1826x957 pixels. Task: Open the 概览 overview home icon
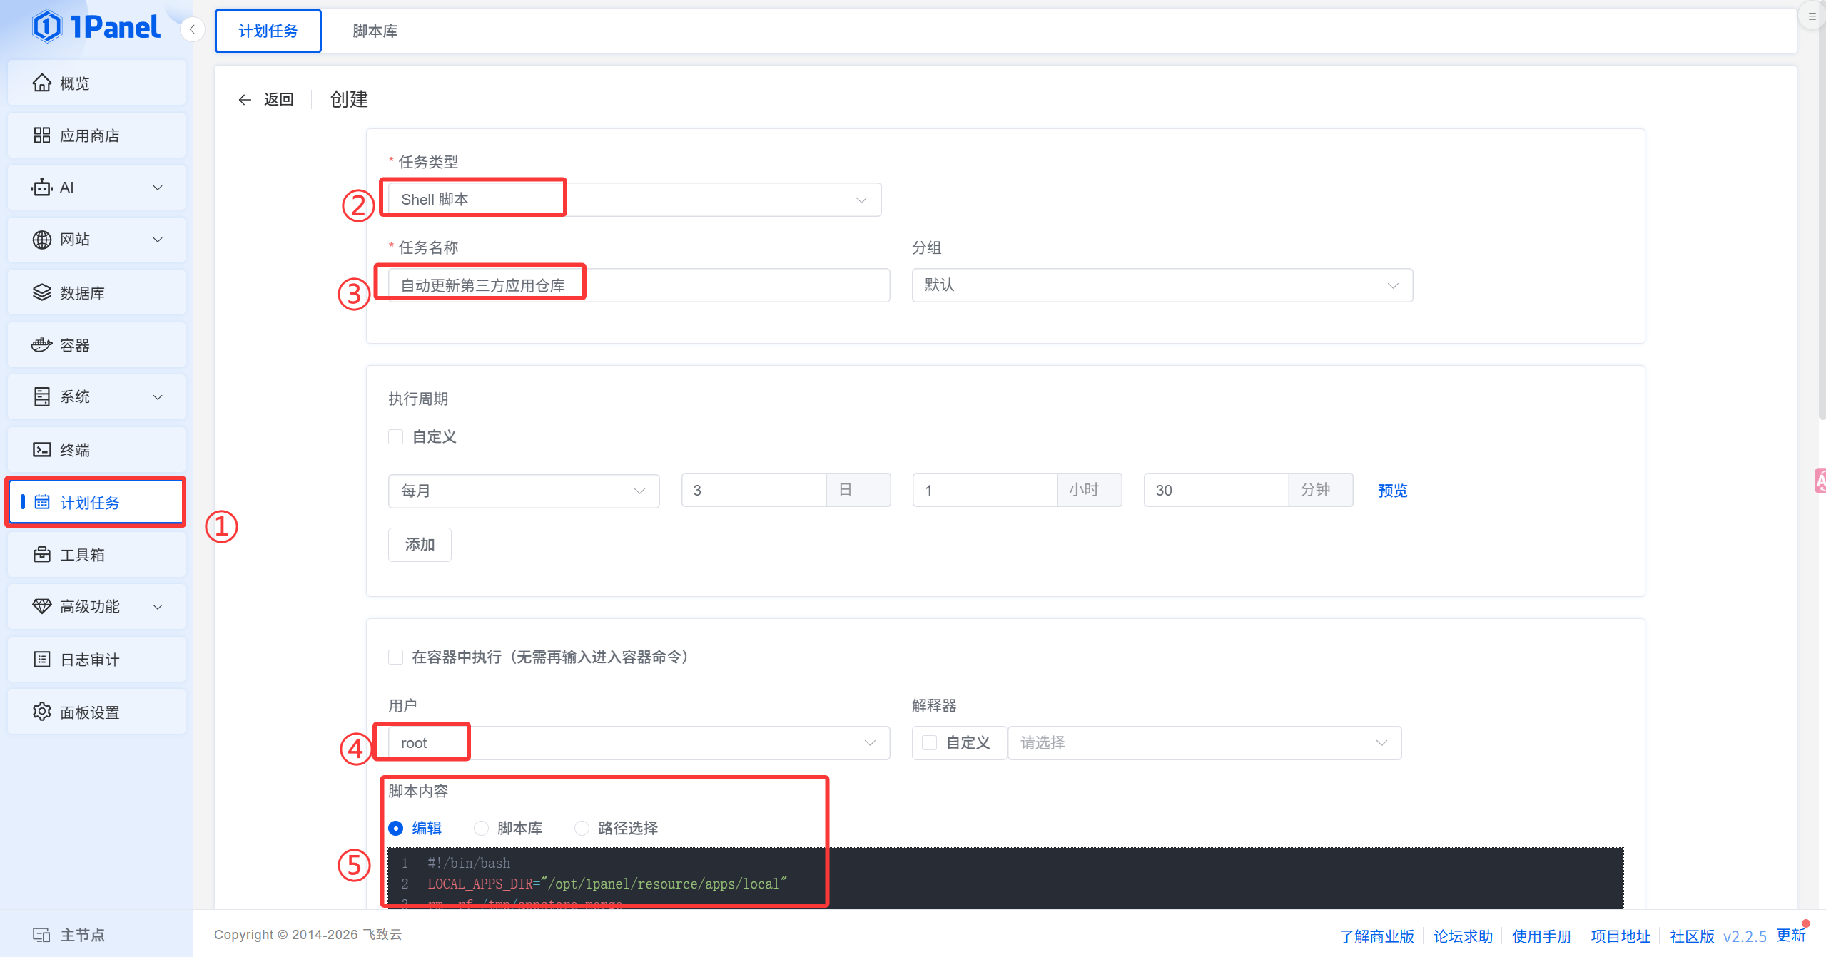[x=42, y=83]
